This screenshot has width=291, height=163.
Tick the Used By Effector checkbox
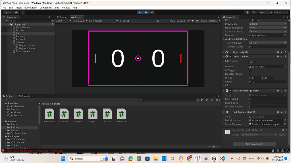(x=250, y=74)
